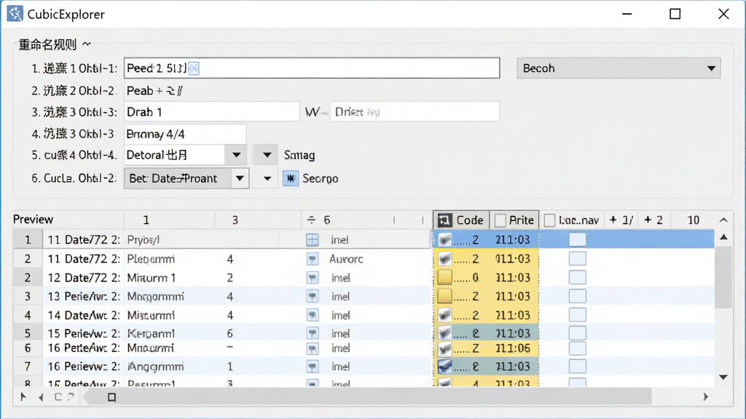Toggle the Code column checkmark in Plebemmi row

[444, 259]
